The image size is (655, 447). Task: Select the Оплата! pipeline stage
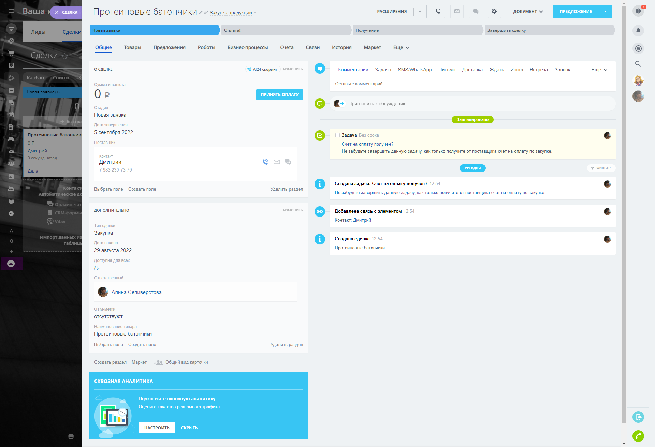tap(286, 30)
